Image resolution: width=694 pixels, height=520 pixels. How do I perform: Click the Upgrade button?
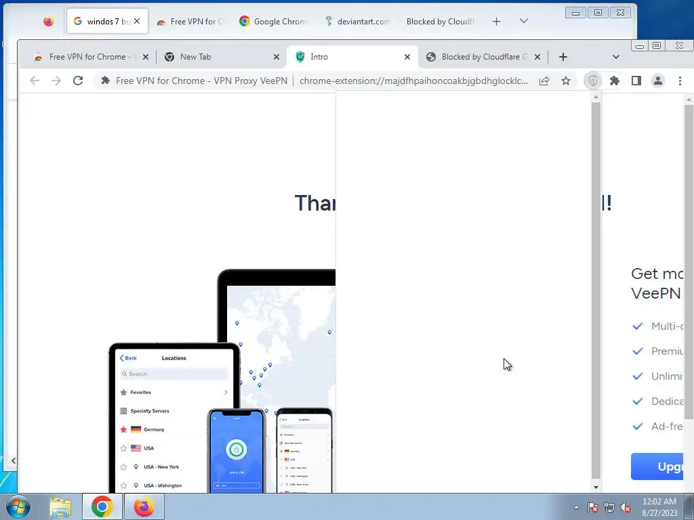(x=657, y=466)
